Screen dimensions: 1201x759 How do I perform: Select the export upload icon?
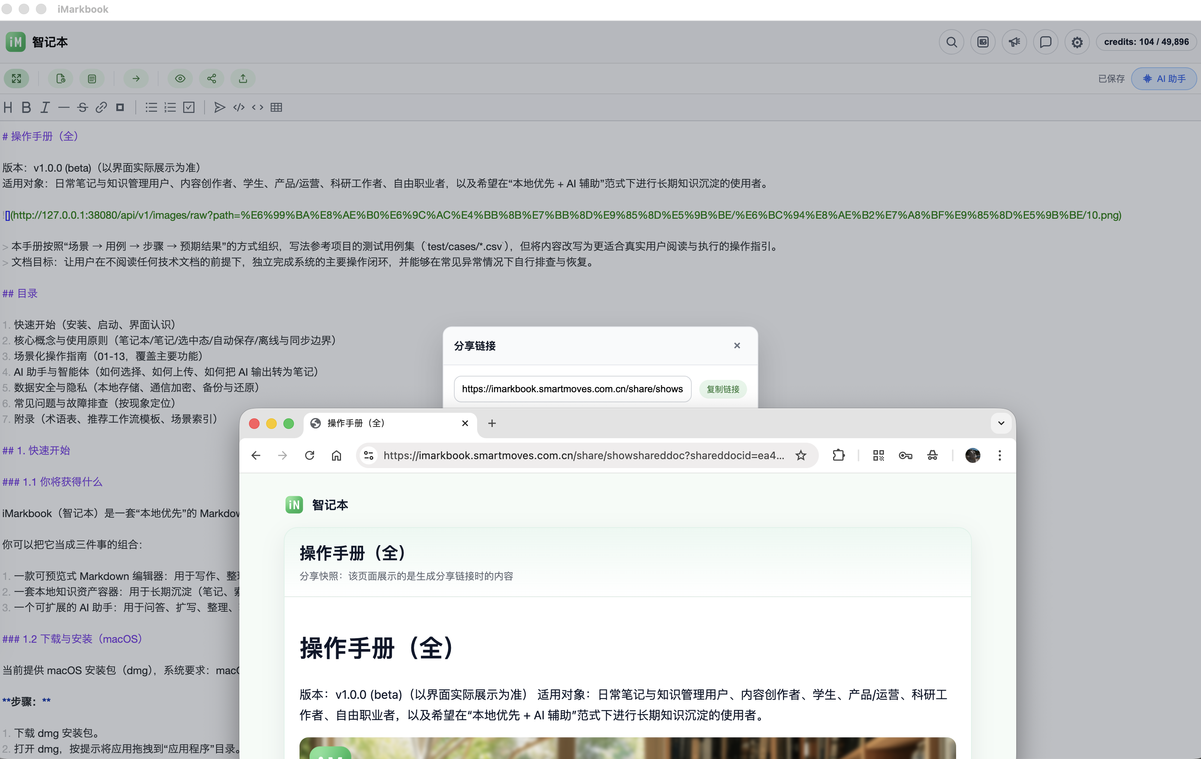pos(243,78)
